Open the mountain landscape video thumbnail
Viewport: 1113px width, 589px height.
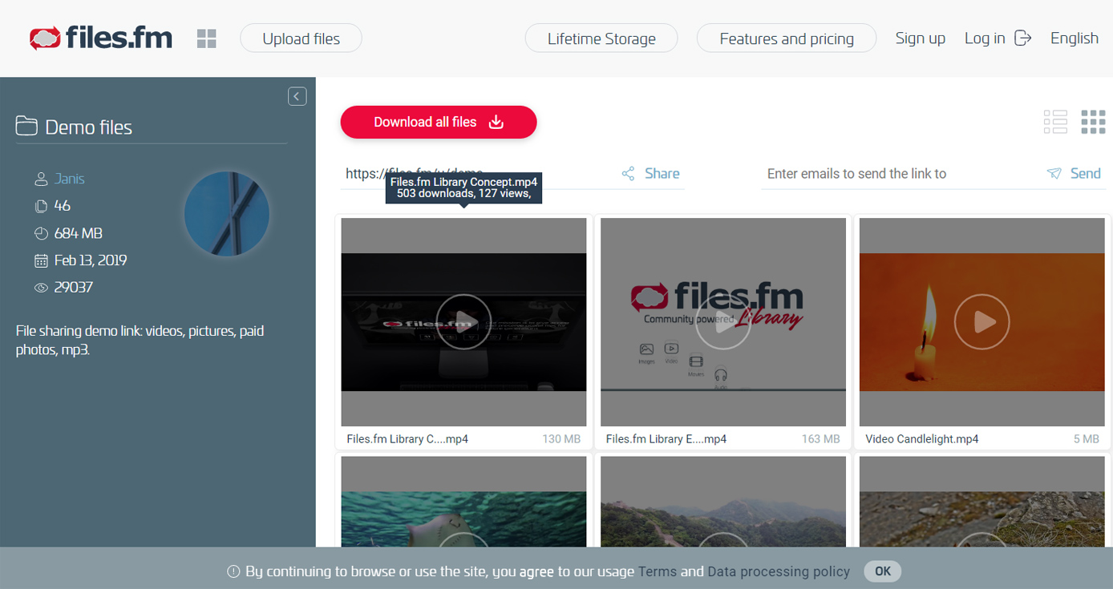pyautogui.click(x=722, y=502)
